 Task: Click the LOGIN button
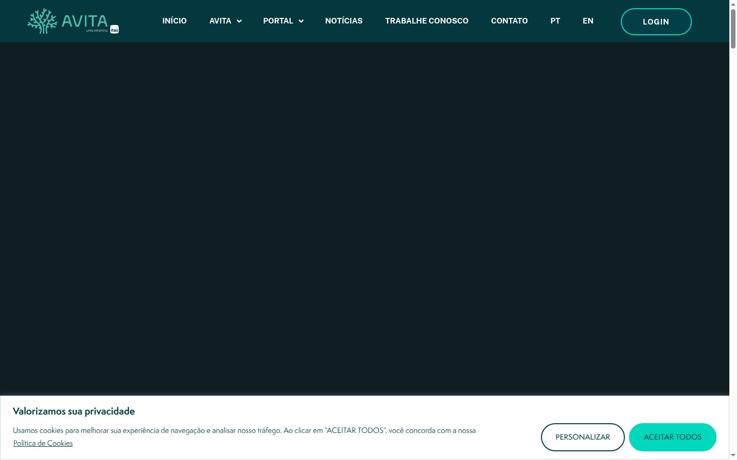[x=656, y=21]
